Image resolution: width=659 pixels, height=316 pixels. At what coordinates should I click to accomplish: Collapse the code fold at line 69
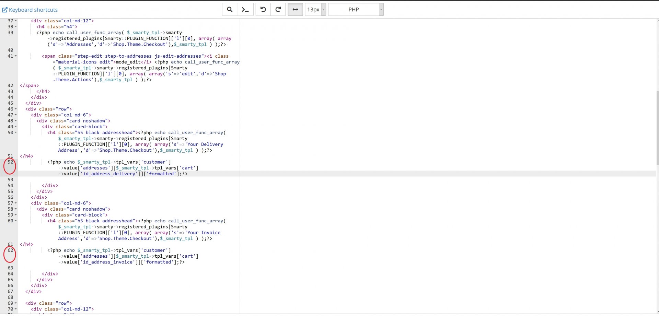tap(16, 303)
